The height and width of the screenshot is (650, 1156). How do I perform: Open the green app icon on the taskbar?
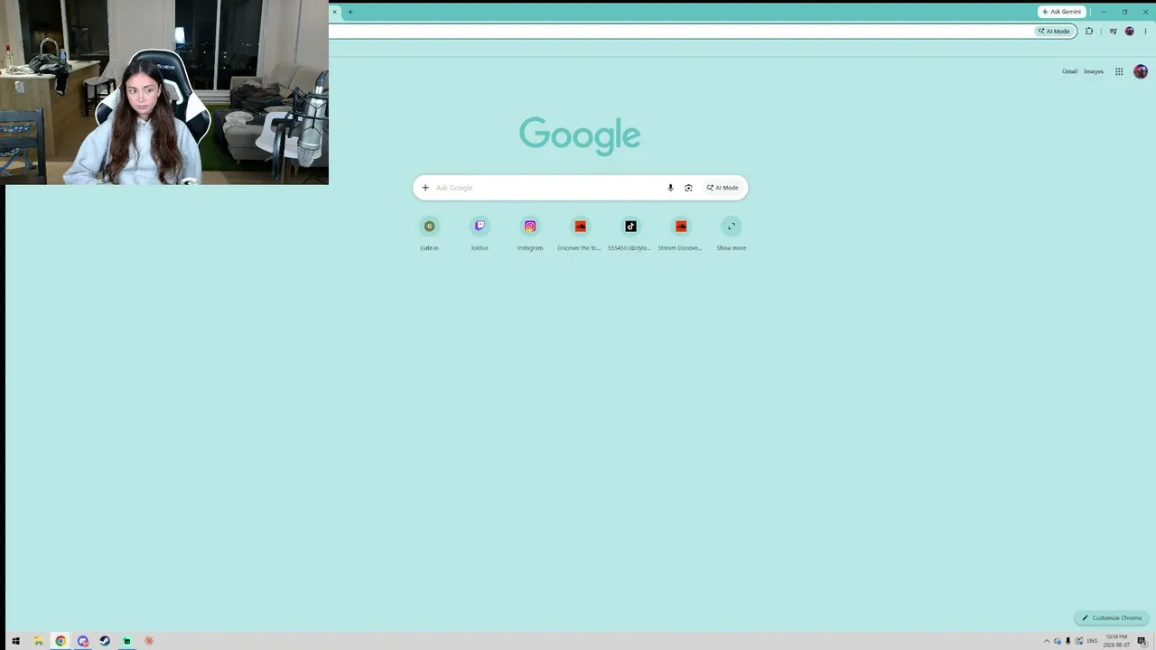[x=127, y=641]
